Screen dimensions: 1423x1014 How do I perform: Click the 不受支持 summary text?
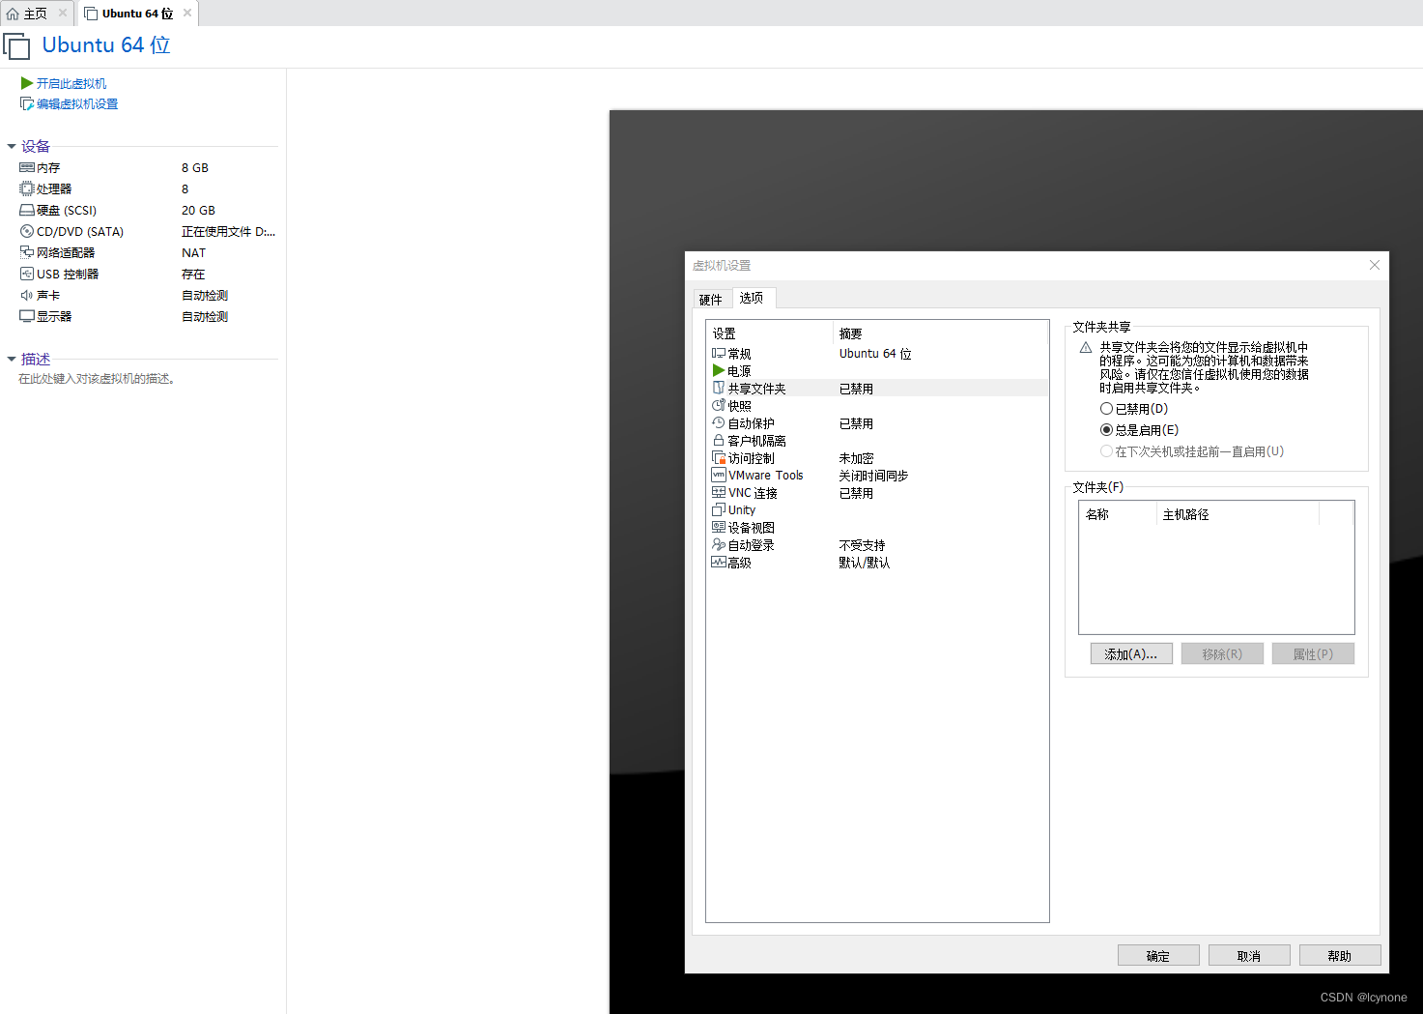(862, 545)
